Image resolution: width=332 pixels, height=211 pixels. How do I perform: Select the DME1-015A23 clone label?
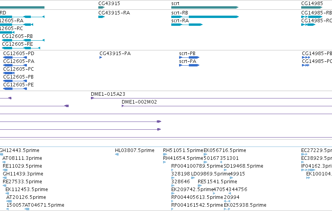pos(108,94)
